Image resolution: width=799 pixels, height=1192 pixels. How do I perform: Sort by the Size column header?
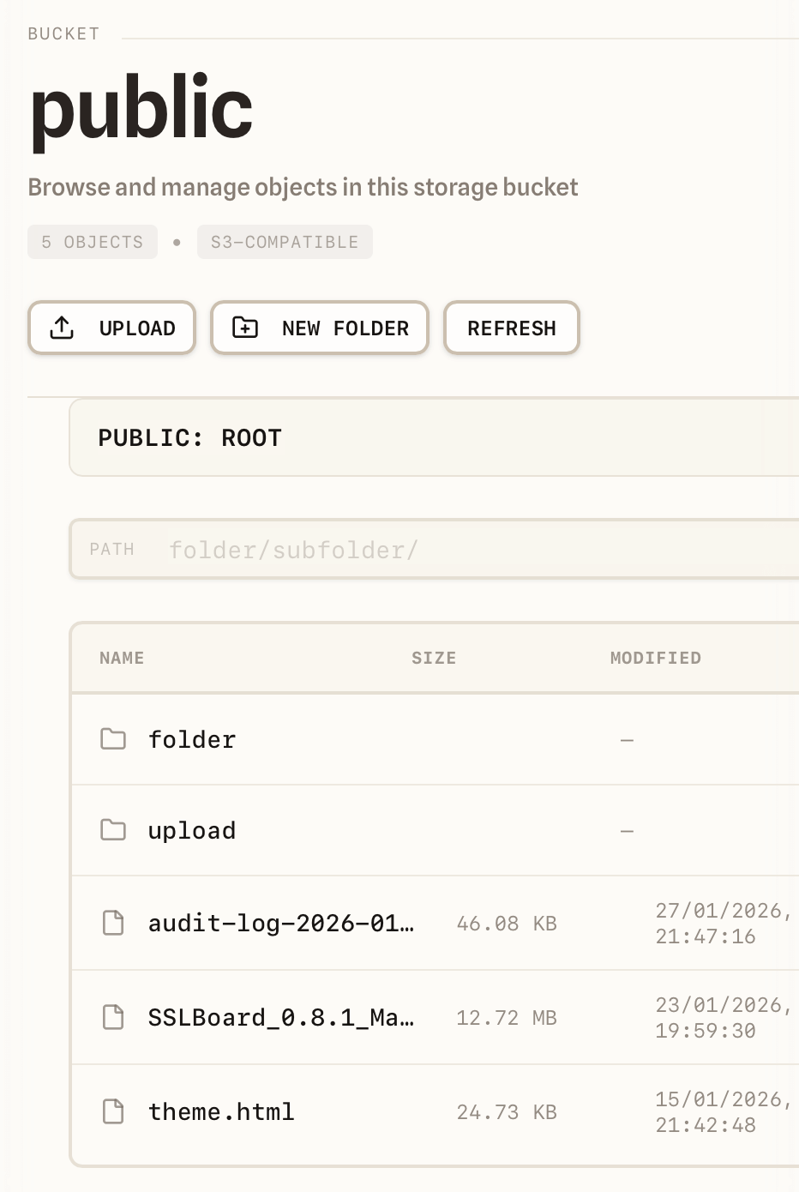tap(434, 658)
